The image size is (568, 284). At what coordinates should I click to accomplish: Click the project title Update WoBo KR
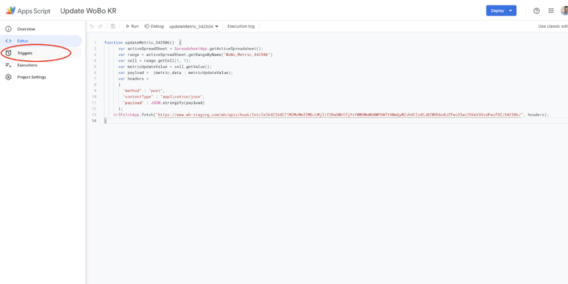coord(88,11)
